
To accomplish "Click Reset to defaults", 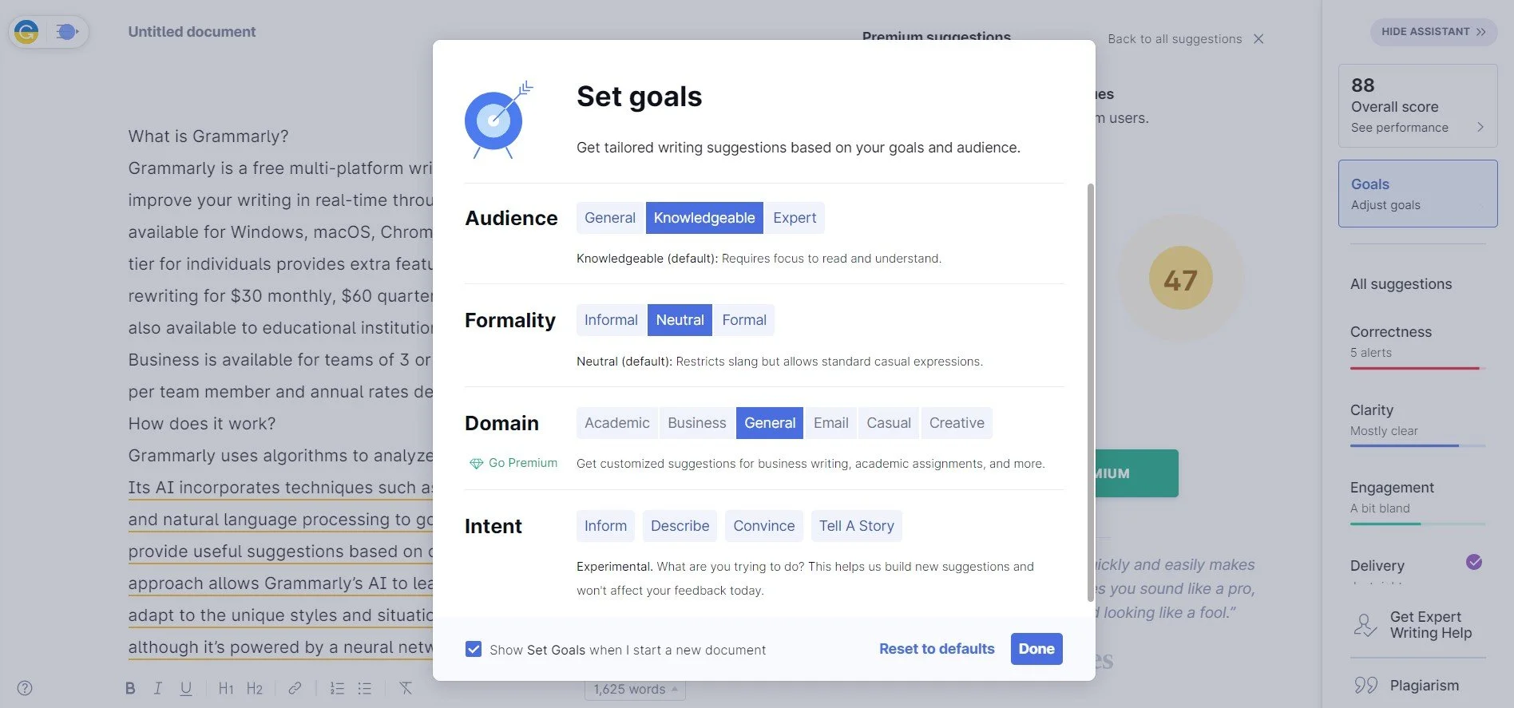I will (x=937, y=649).
